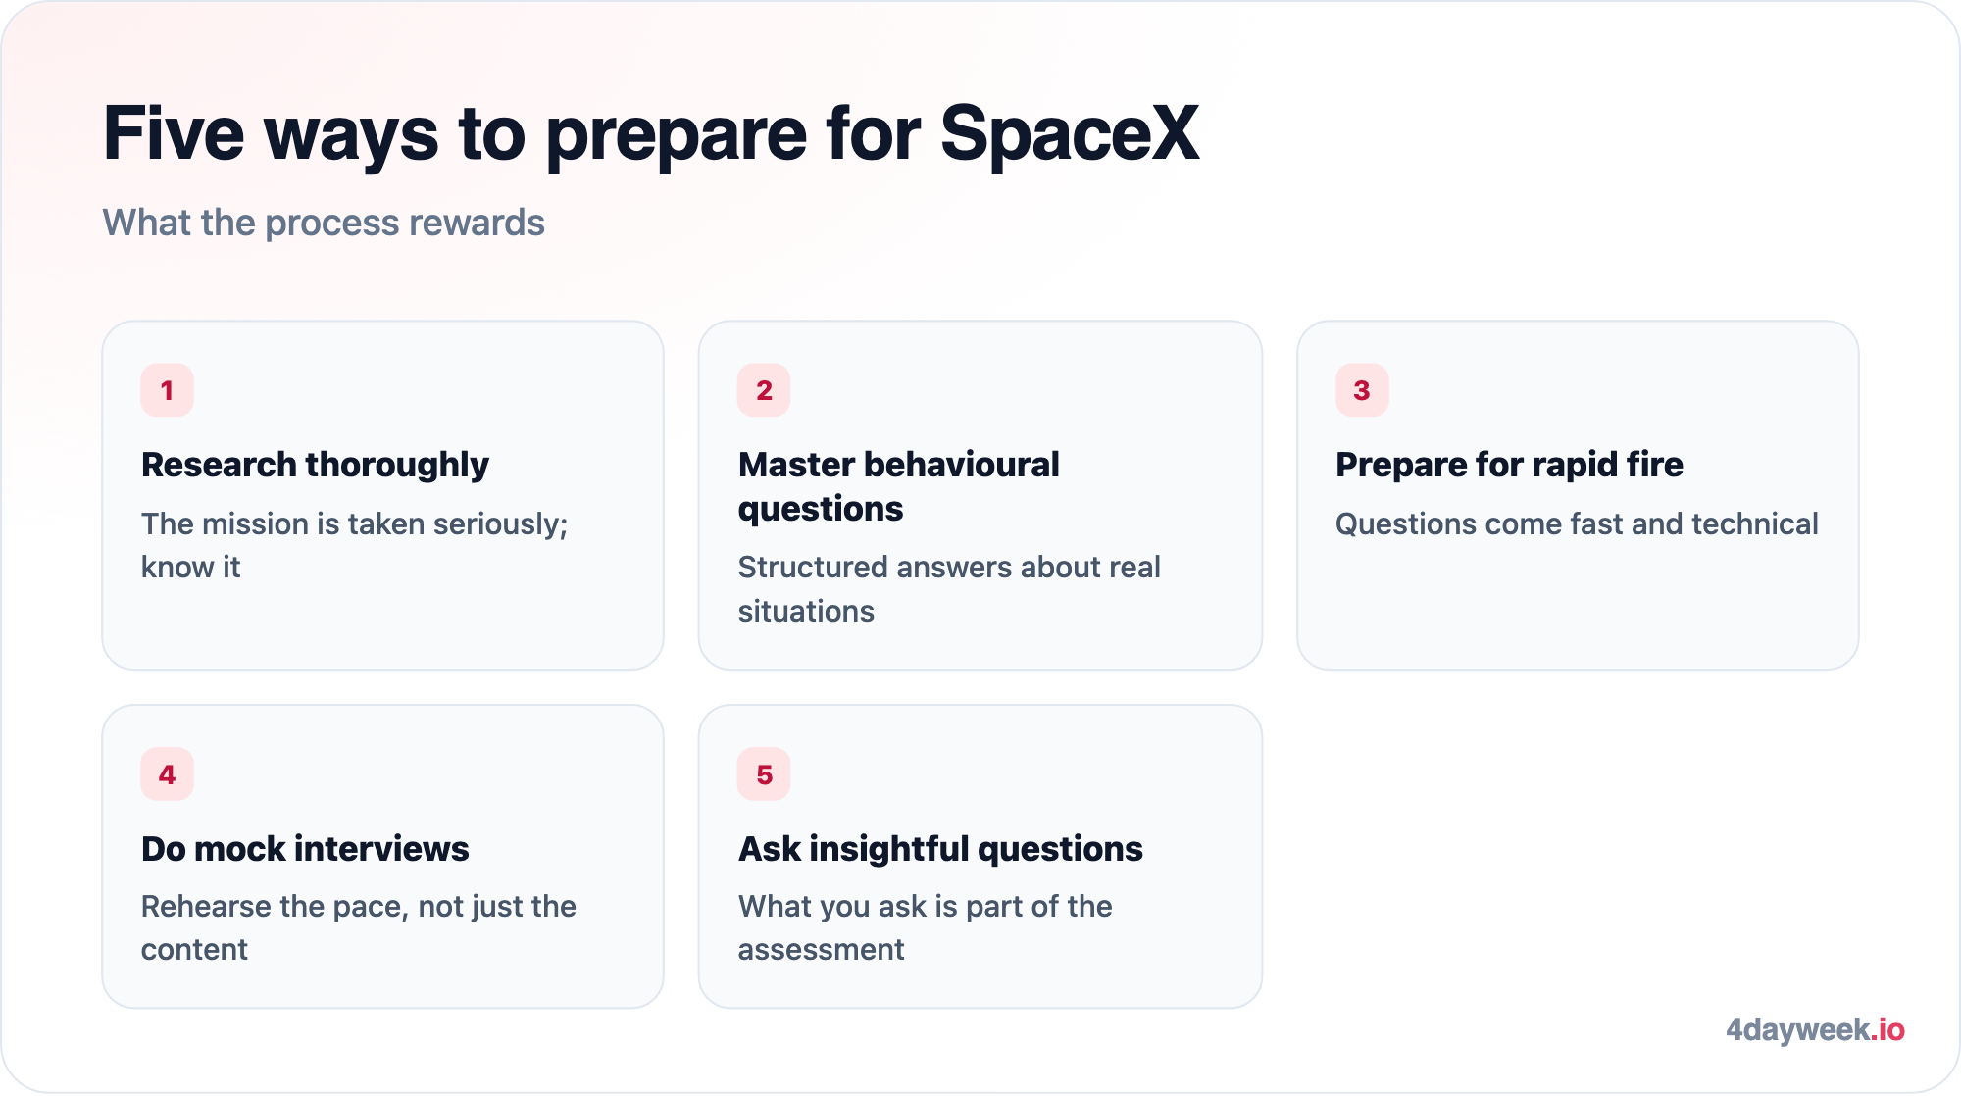Select the 'Master behavioural questions' heading
1961x1096 pixels.
tap(898, 486)
